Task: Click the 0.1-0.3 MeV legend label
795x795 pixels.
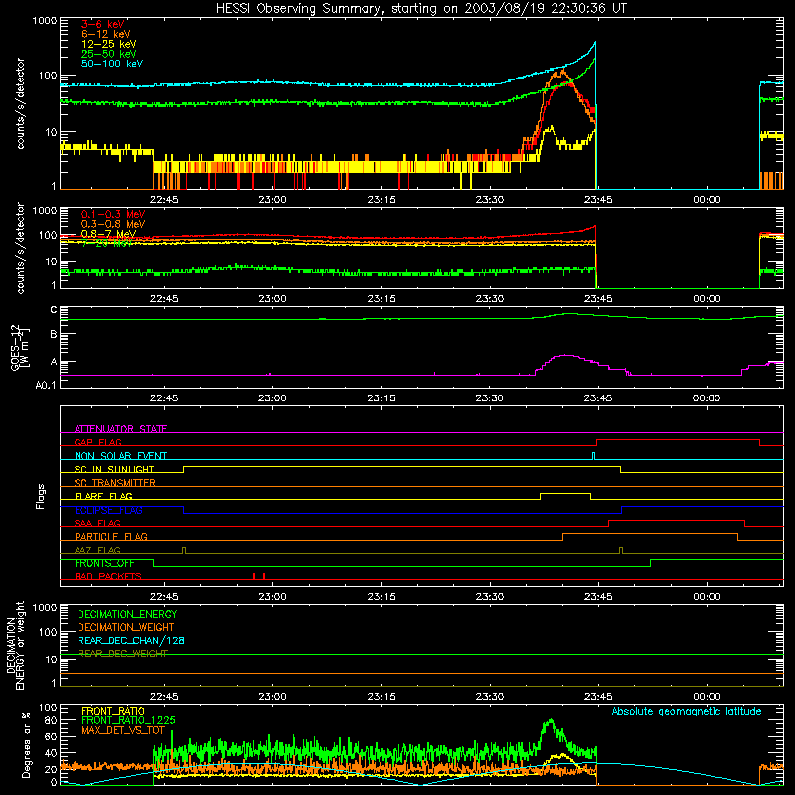Action: (x=113, y=214)
